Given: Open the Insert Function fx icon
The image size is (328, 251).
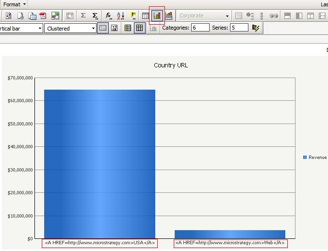Looking at the screenshot, I should point(108,16).
